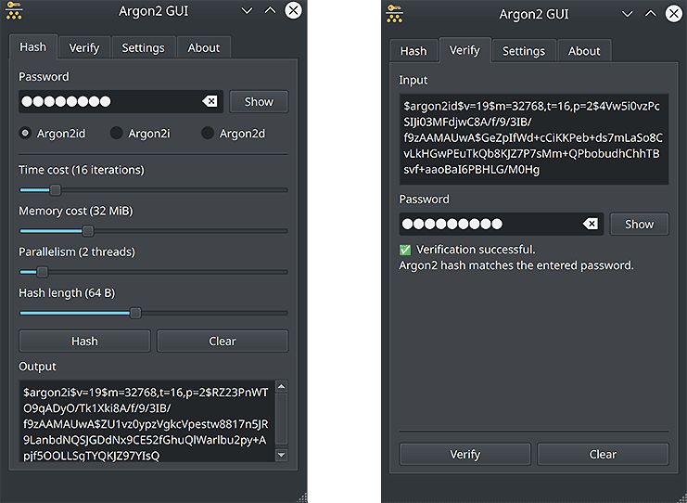Click the 'Verification successful.' text
Screen dimensions: 687x503
tap(476, 250)
